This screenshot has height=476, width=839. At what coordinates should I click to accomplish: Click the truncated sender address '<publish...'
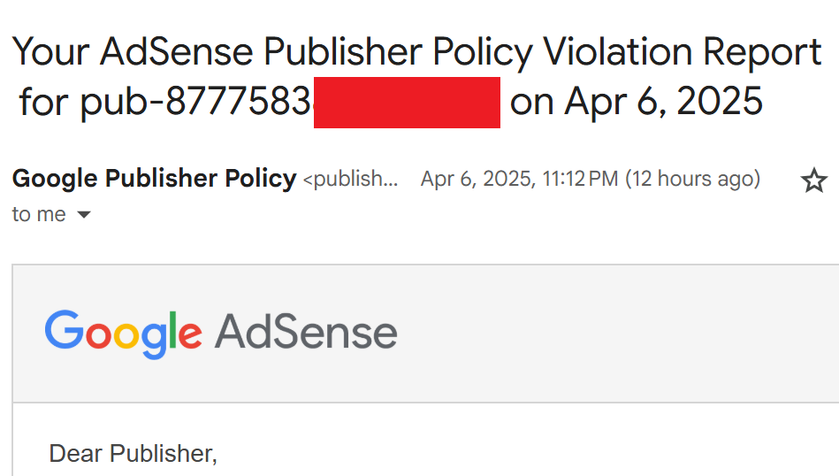point(350,179)
